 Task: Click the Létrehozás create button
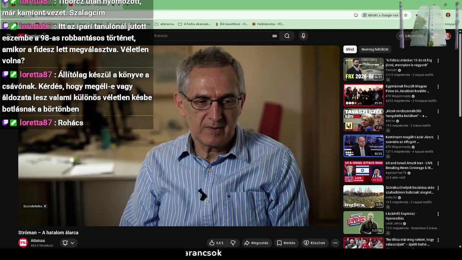[x=411, y=36]
